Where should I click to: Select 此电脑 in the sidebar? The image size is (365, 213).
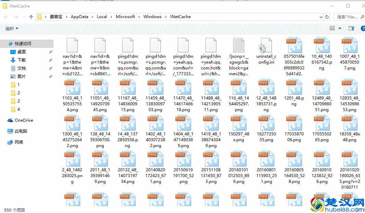click(21, 131)
